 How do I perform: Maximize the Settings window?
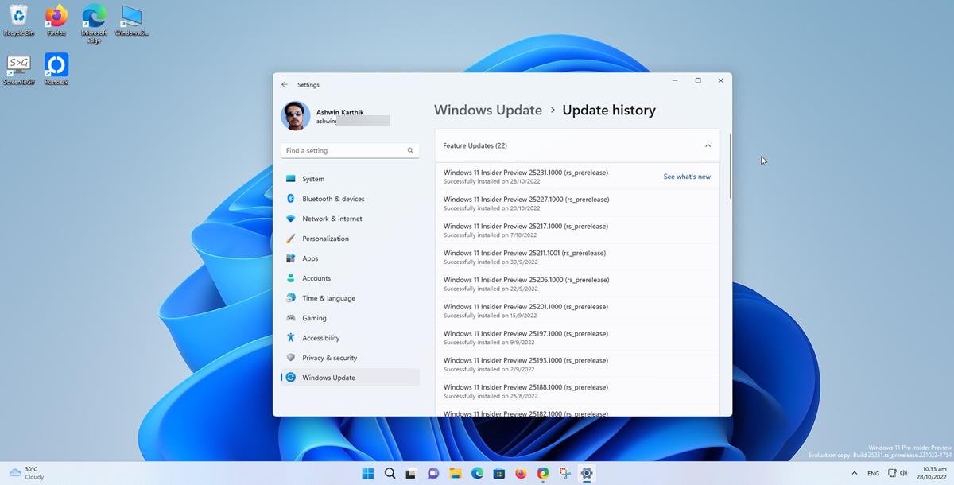pyautogui.click(x=698, y=80)
